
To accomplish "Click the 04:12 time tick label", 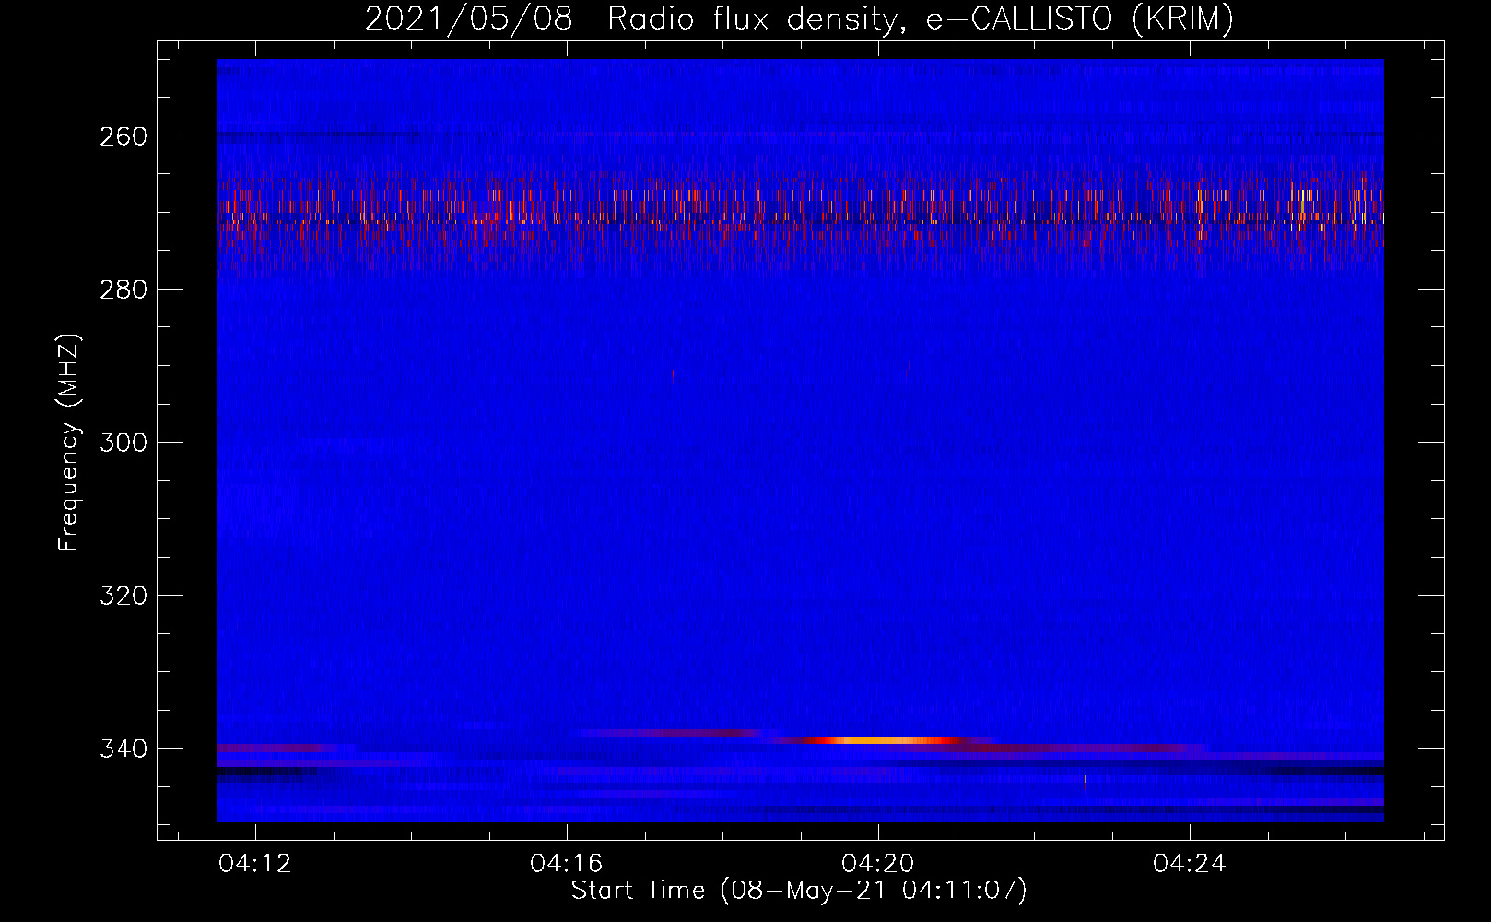I will click(255, 864).
